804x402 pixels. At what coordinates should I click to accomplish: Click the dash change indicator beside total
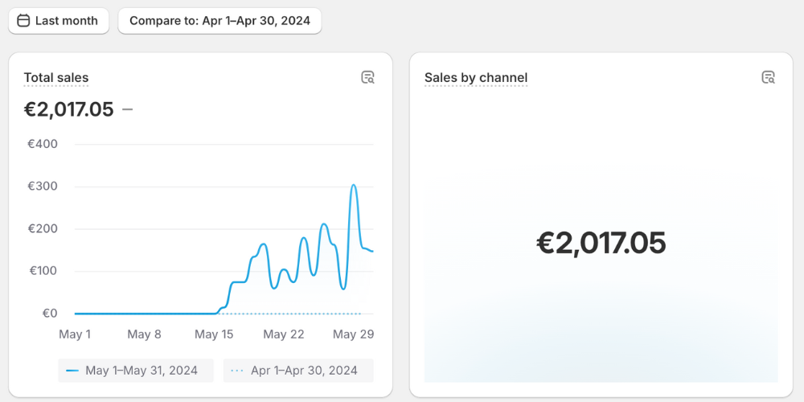point(128,109)
